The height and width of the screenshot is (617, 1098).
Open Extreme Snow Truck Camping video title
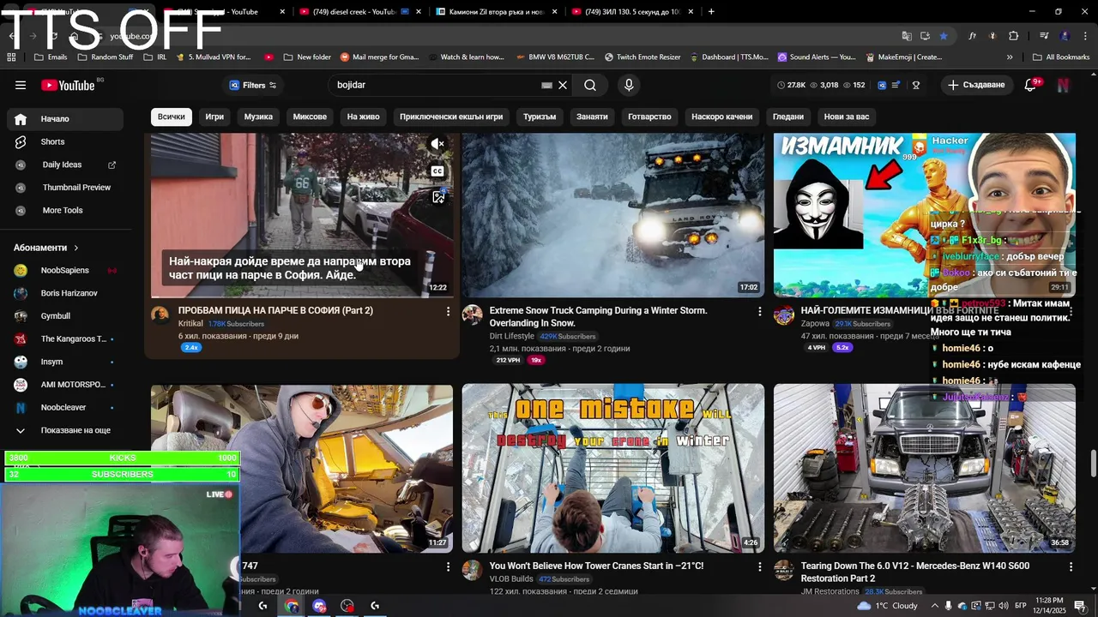coord(598,316)
